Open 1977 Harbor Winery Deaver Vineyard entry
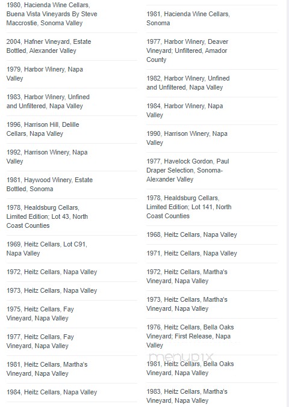This screenshot has width=289, height=407. click(187, 50)
